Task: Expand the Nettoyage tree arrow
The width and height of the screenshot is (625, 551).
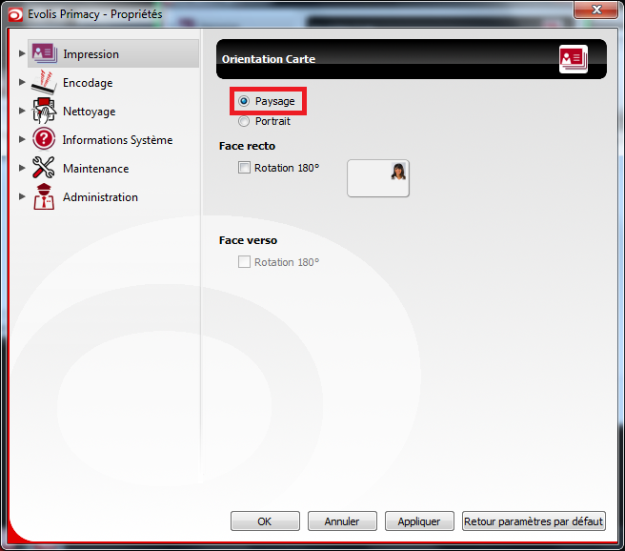Action: click(x=22, y=111)
